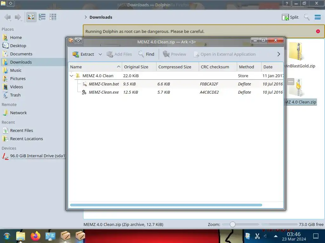Screen dimensions: 325x243
Task: Select the MEMZ 4.0 Clean folder row
Action: 176,76
